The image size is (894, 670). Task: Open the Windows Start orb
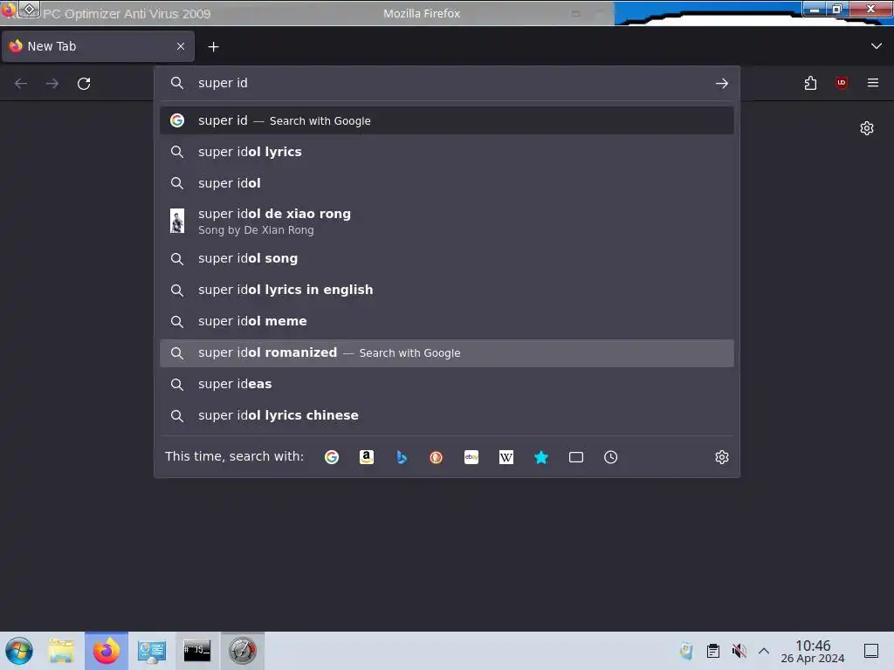(x=19, y=651)
